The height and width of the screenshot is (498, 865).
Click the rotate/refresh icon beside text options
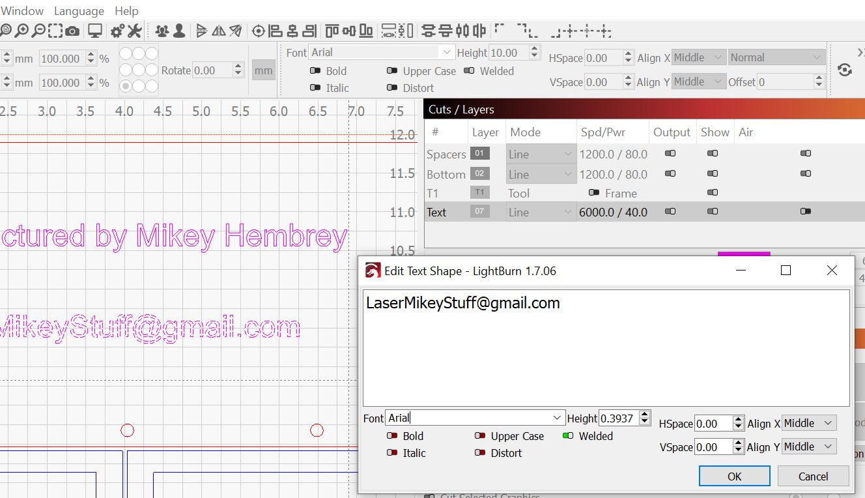coord(845,70)
